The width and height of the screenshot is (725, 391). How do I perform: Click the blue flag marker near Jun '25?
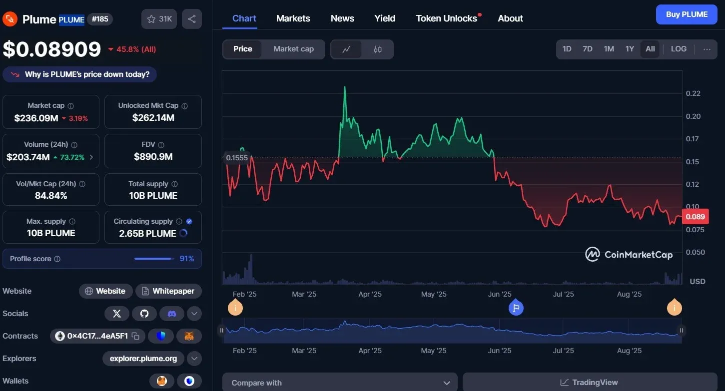tap(516, 308)
